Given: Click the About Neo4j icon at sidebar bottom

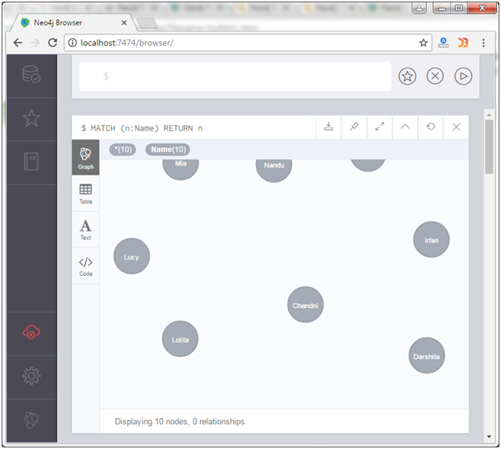Looking at the screenshot, I should (x=31, y=419).
